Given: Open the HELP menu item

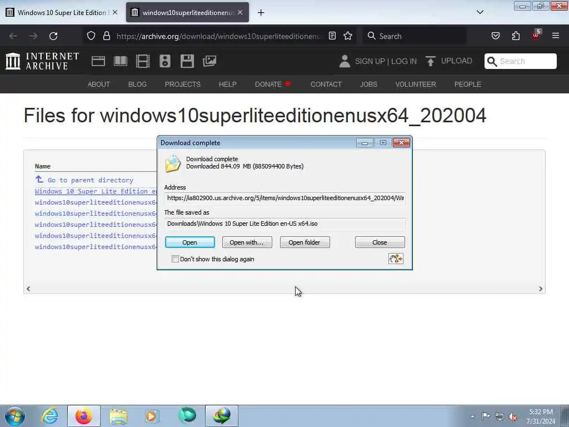Looking at the screenshot, I should coord(227,85).
